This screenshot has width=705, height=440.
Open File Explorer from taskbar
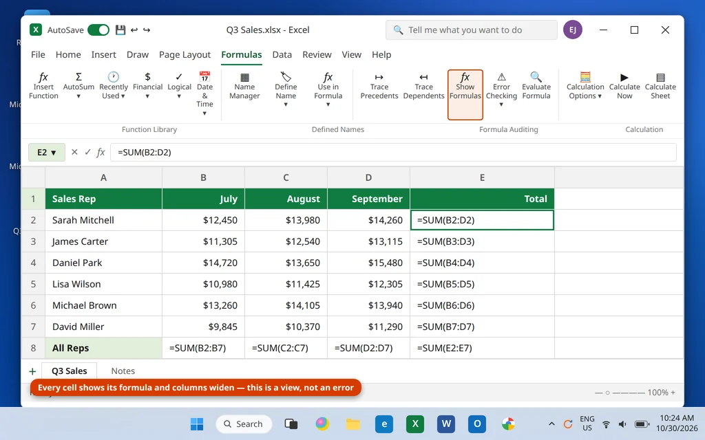pos(353,423)
